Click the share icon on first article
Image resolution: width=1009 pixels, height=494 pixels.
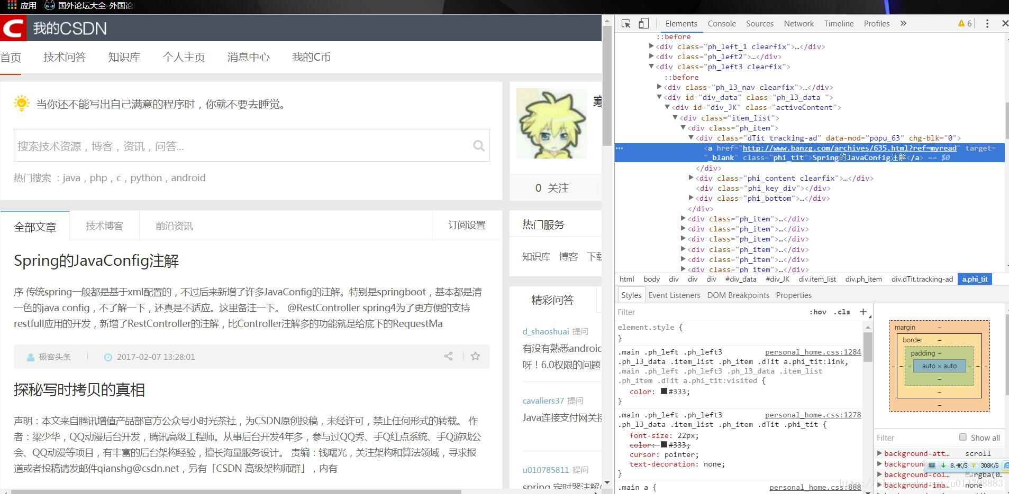point(448,357)
